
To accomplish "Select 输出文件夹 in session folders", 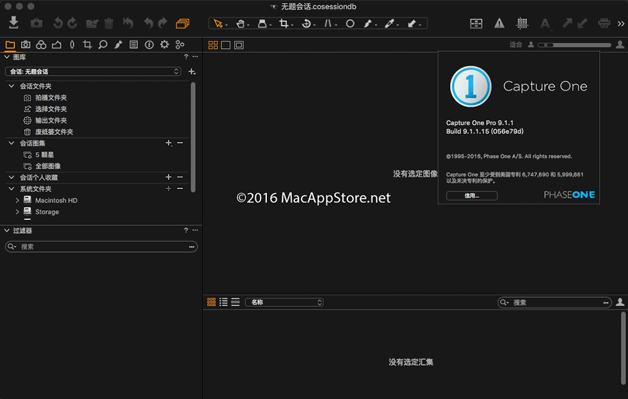I will [51, 120].
